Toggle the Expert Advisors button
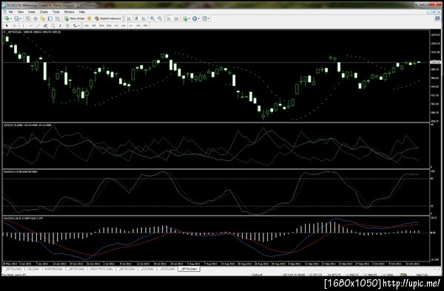444x291 pixels. click(107, 18)
